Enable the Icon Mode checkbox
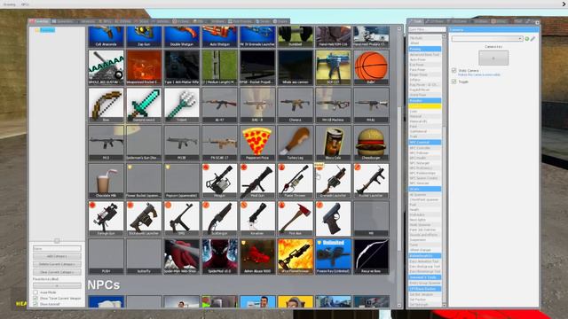Viewport: 568px width, 319px height. [x=35, y=292]
